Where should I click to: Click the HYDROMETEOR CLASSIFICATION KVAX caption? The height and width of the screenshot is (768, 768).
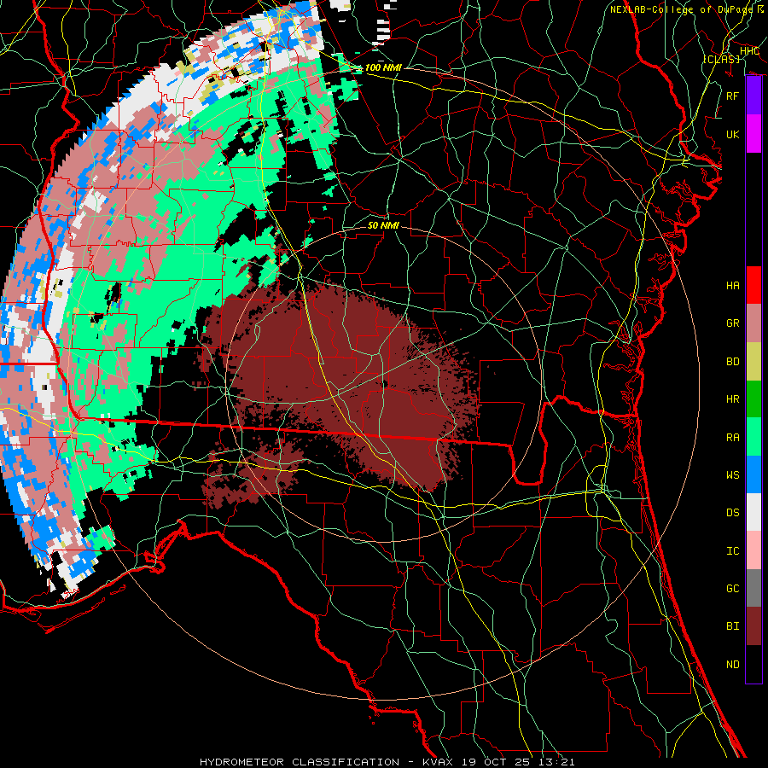387,762
